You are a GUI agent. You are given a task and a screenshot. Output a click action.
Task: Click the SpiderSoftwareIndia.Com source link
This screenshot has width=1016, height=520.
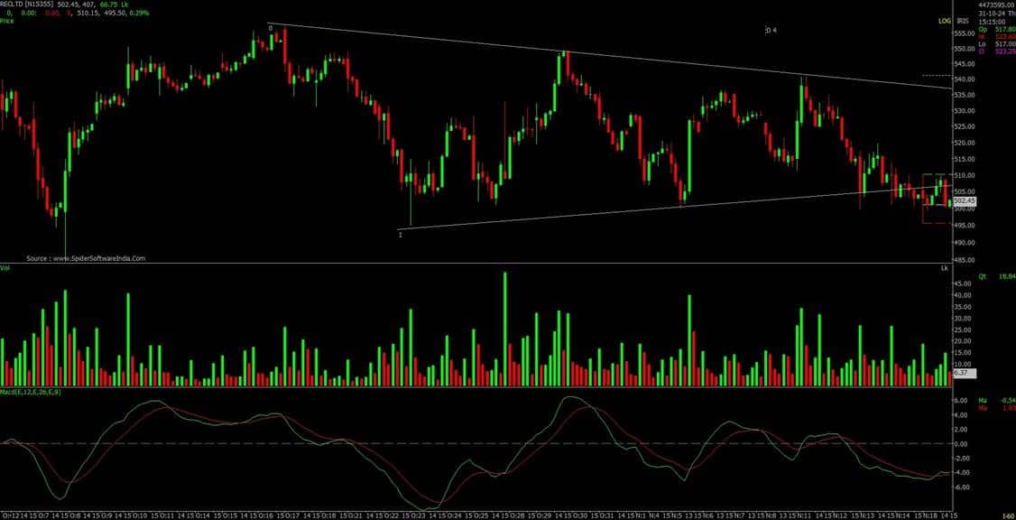coord(86,257)
